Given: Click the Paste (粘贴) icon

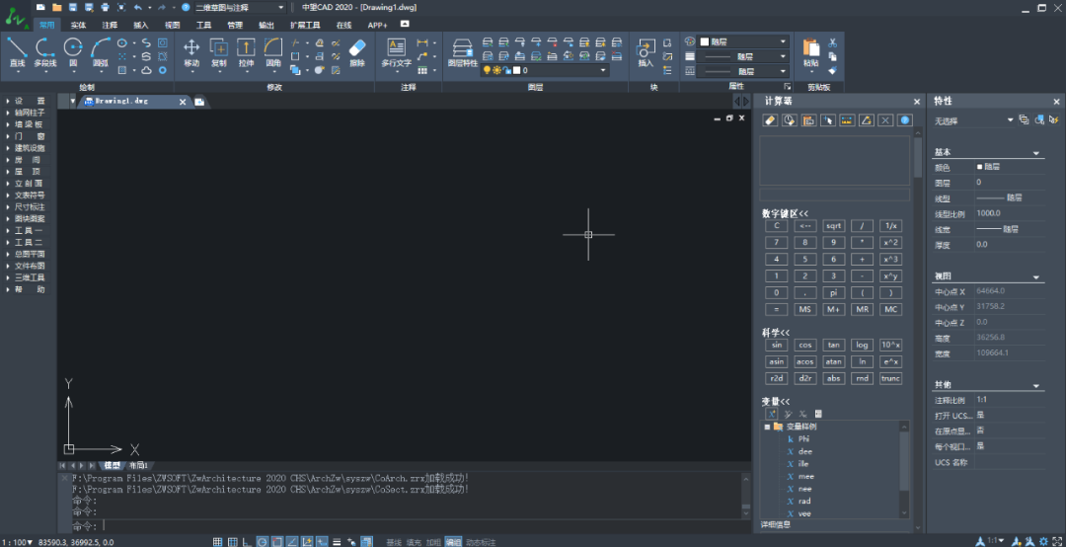Looking at the screenshot, I should pyautogui.click(x=810, y=51).
